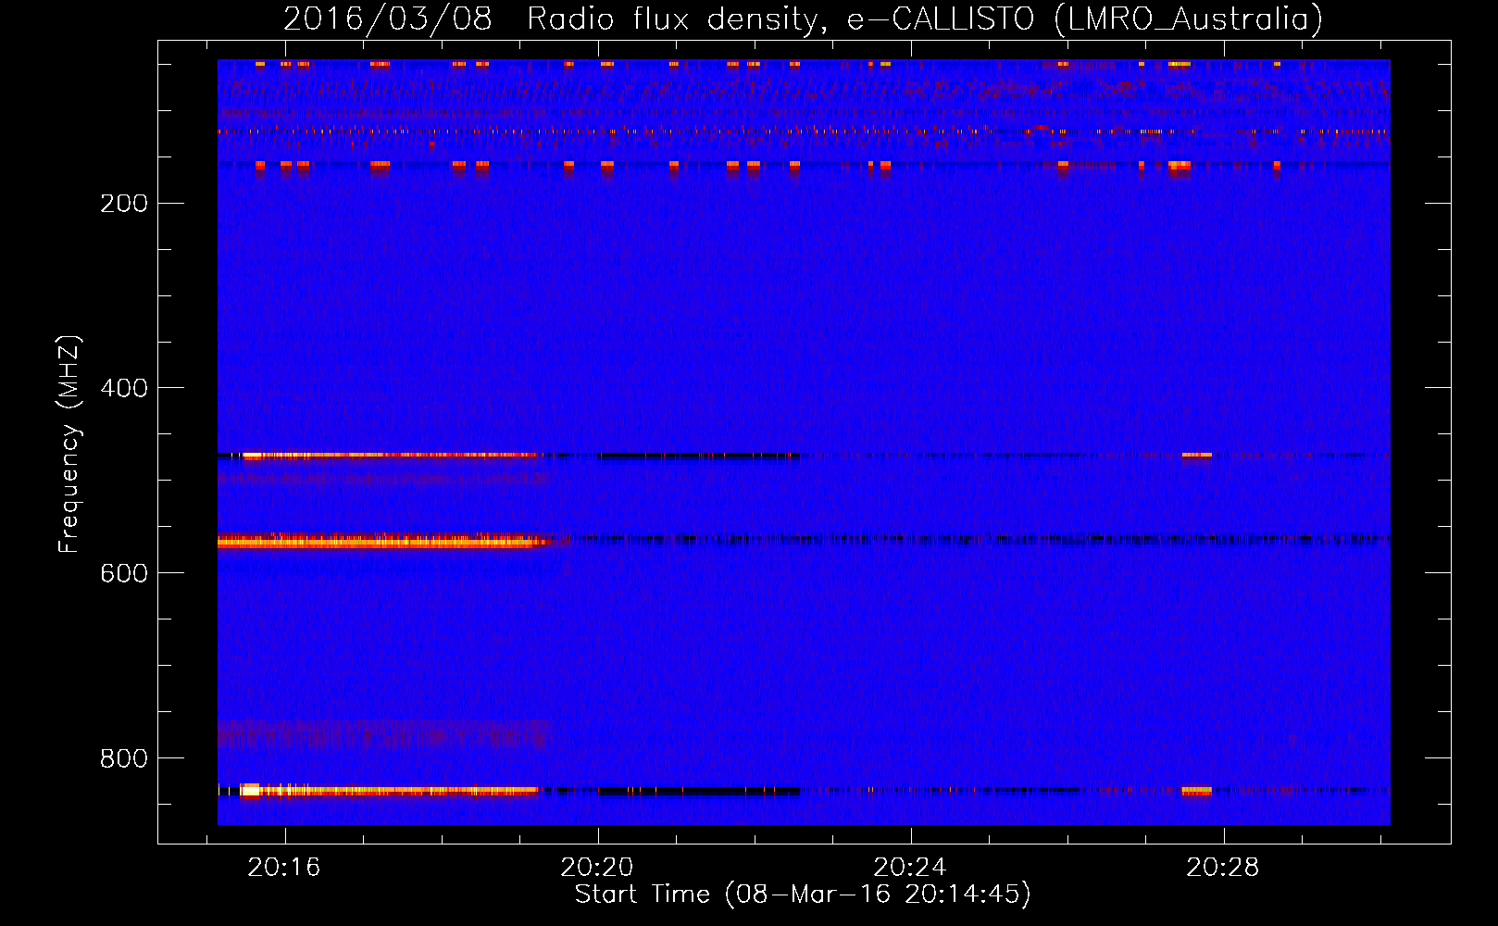Click the 200 frequency tick label

tap(124, 204)
